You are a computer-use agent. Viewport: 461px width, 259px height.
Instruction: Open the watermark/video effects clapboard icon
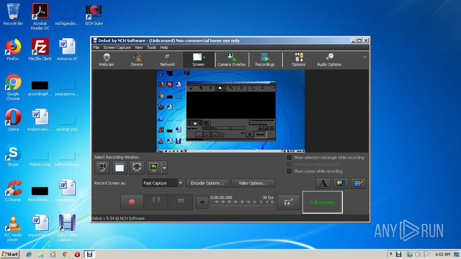pos(358,183)
